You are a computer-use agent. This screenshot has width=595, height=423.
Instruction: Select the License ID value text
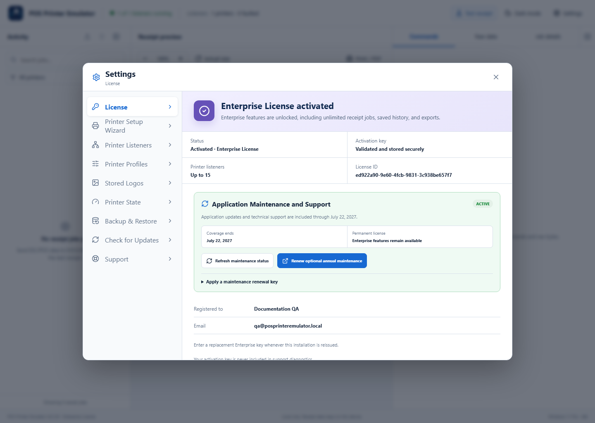coord(404,175)
